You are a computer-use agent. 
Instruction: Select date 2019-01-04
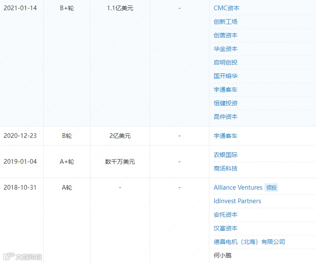[x=20, y=162]
